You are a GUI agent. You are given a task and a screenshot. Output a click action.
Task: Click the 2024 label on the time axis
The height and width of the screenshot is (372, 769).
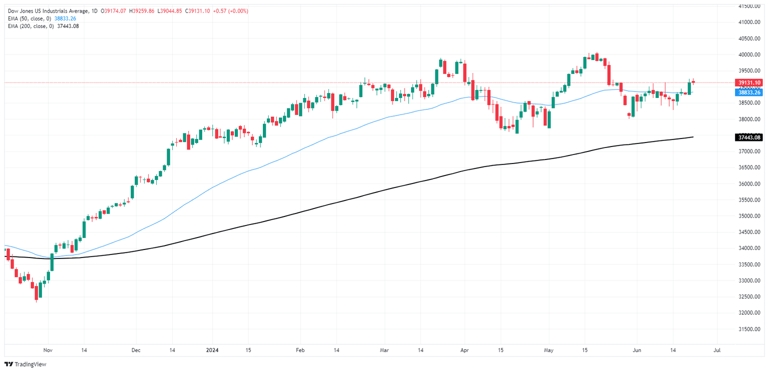(x=212, y=350)
